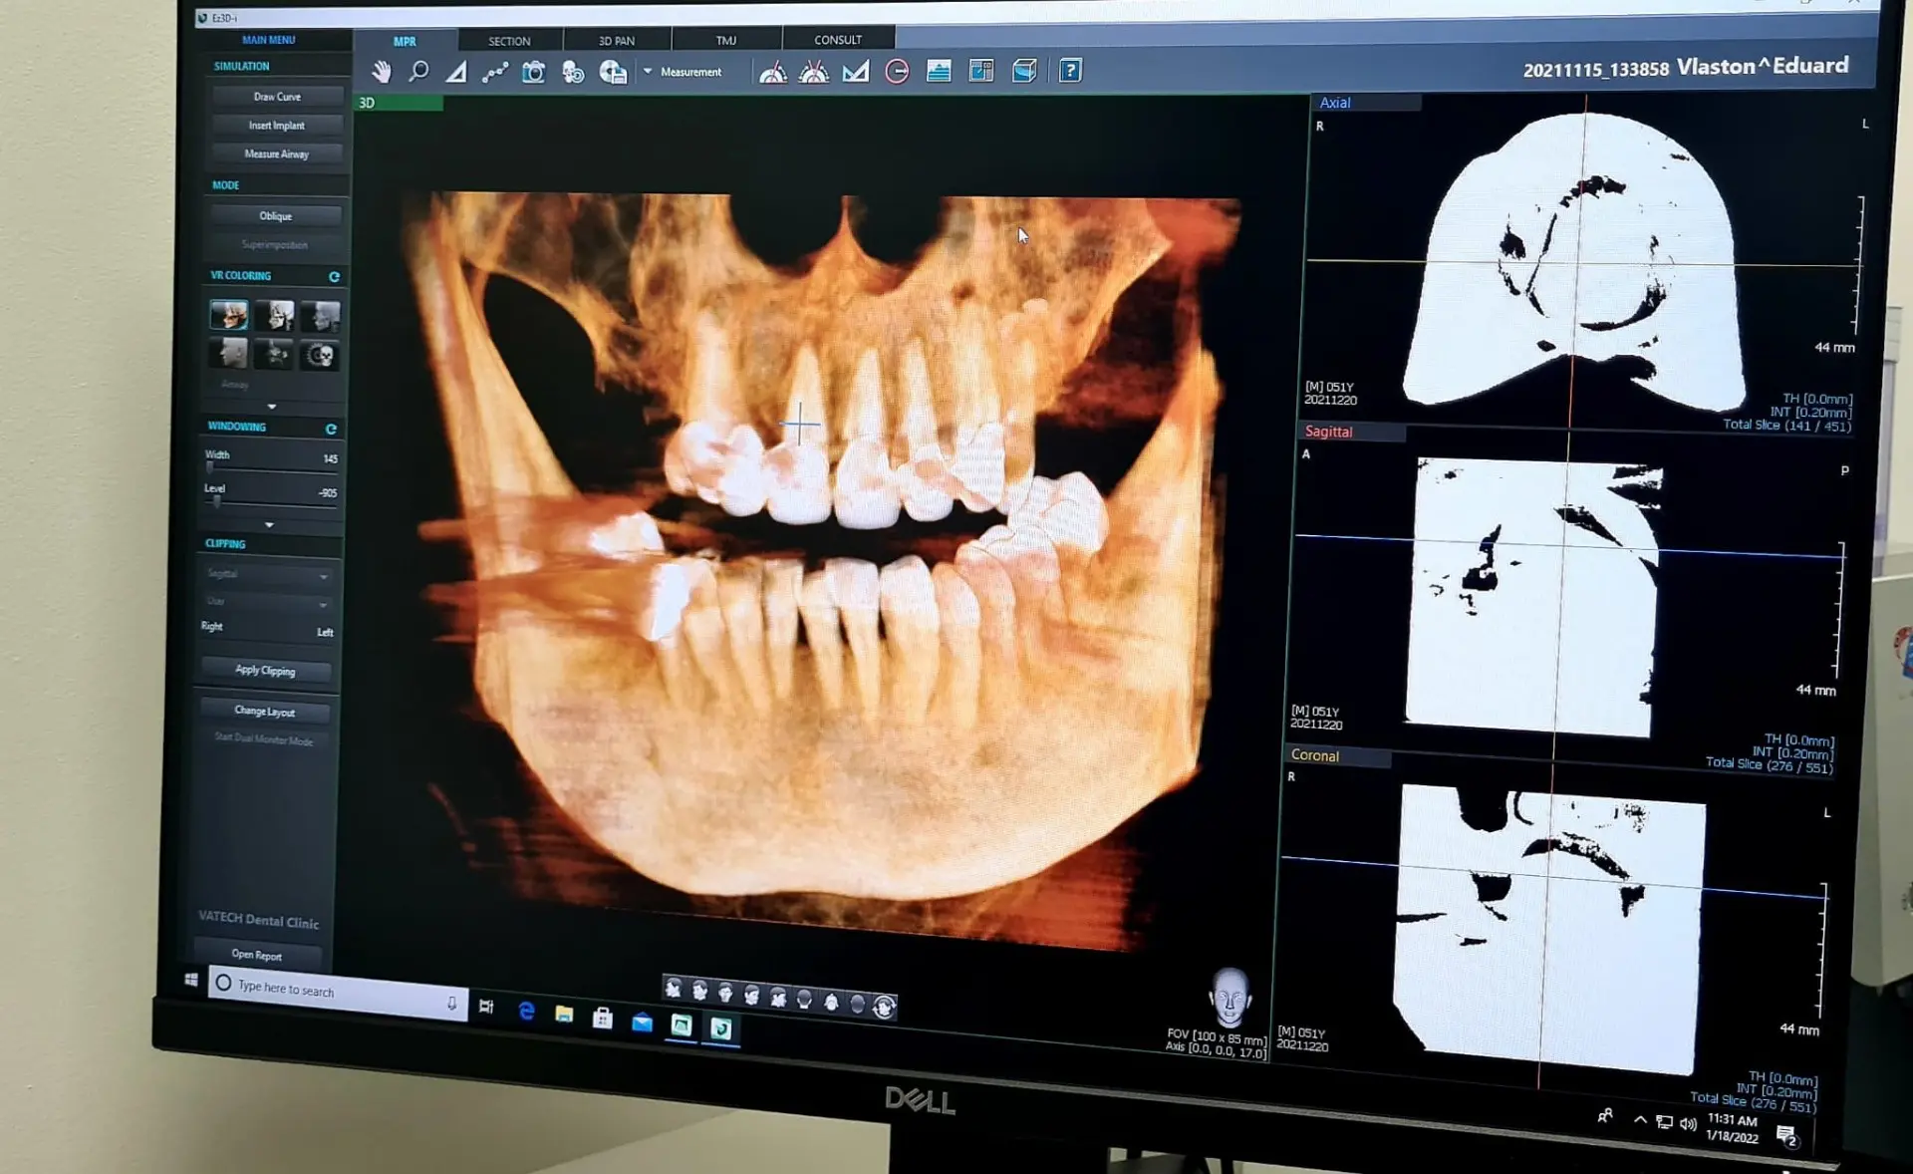Click the camera capture icon

coord(534,72)
